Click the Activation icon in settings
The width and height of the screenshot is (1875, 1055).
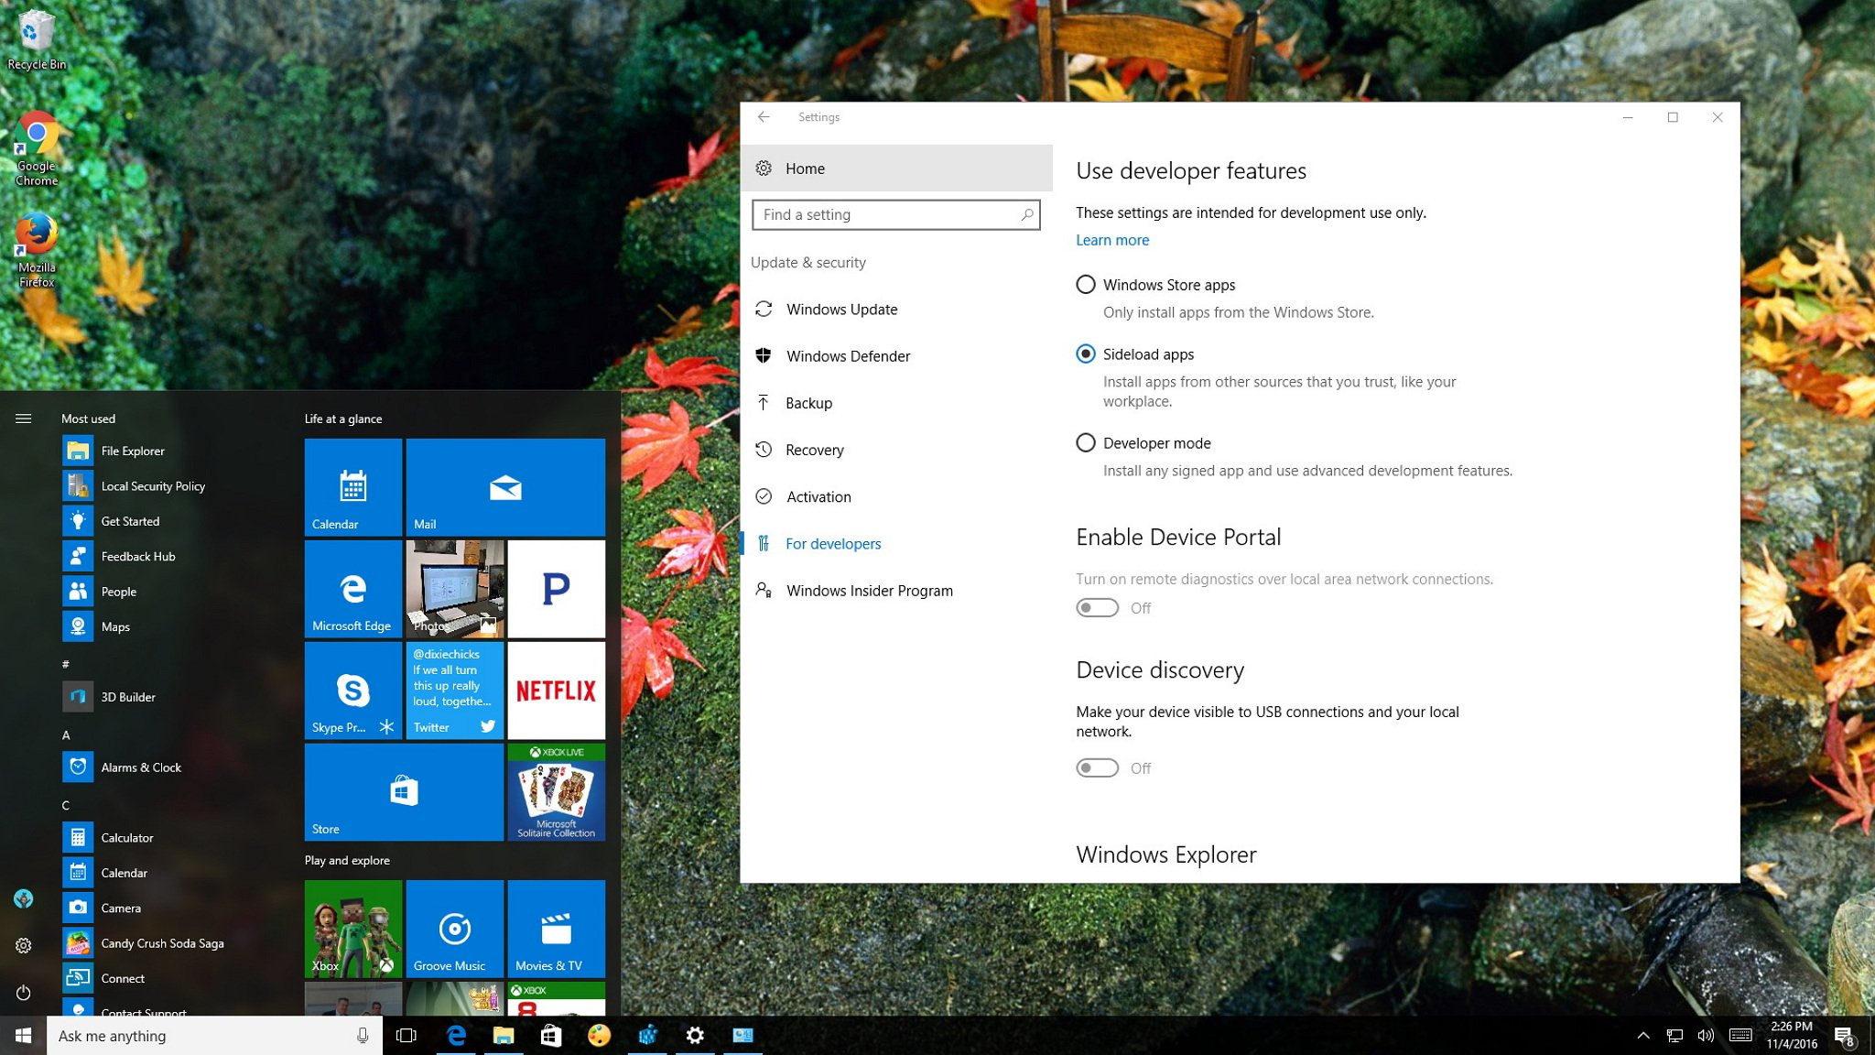764,496
